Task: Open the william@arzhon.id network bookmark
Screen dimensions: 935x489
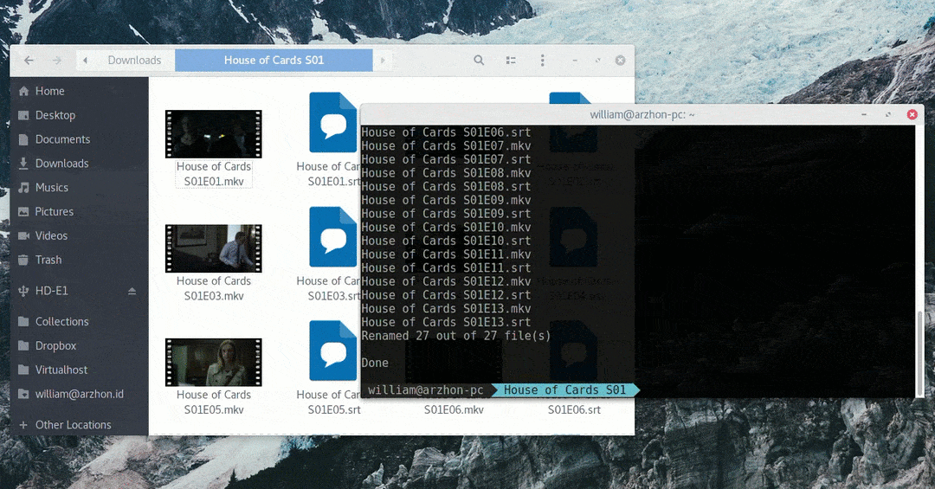Action: (79, 394)
